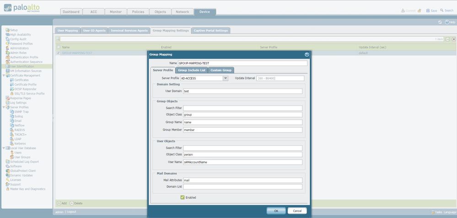Open the Policies main tab
This screenshot has height=218, width=457.
pyautogui.click(x=138, y=12)
